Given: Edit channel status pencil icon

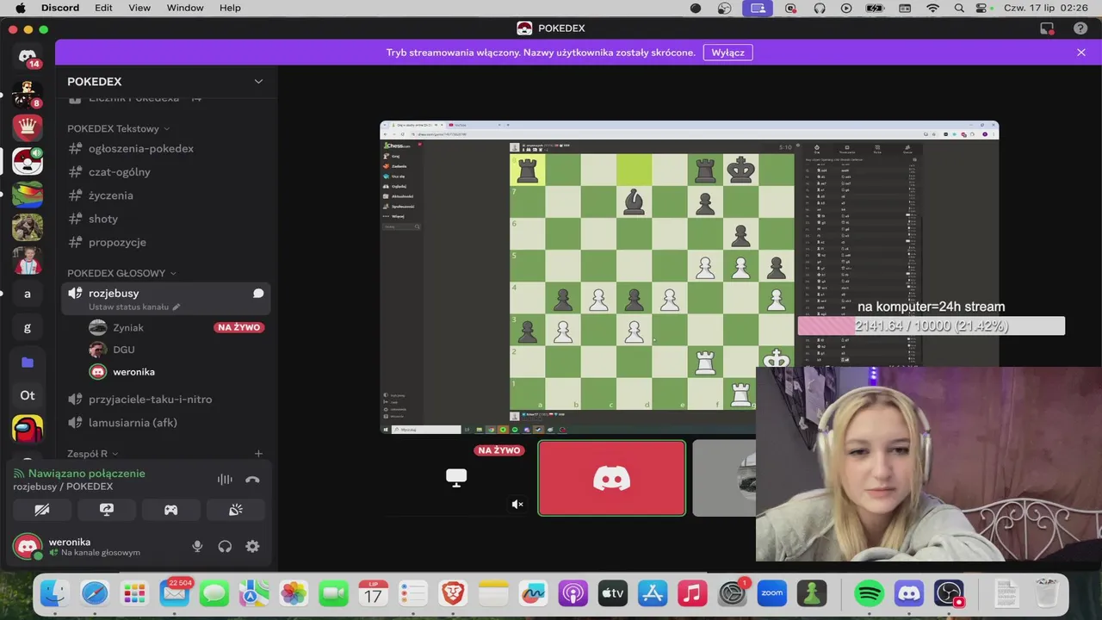Looking at the screenshot, I should tap(176, 307).
